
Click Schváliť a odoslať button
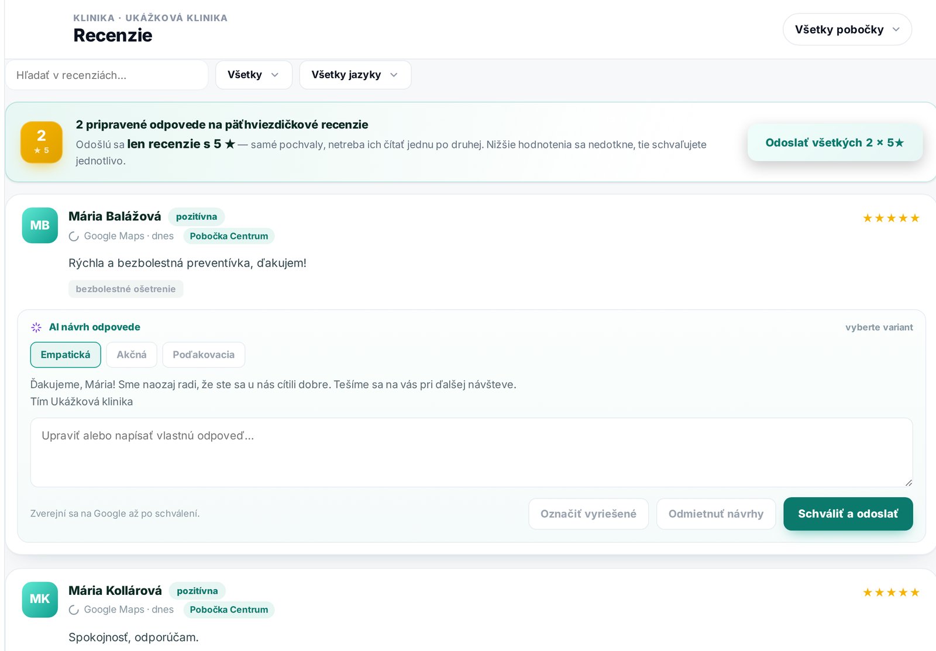pos(848,514)
